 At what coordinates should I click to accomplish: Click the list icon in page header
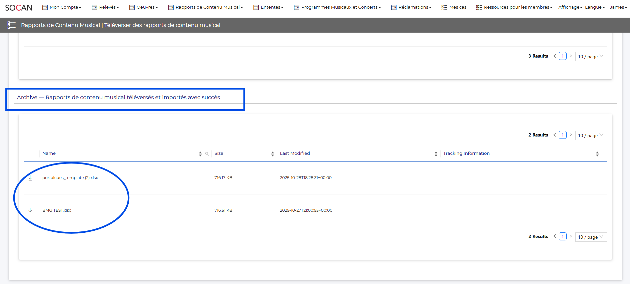pyautogui.click(x=12, y=25)
